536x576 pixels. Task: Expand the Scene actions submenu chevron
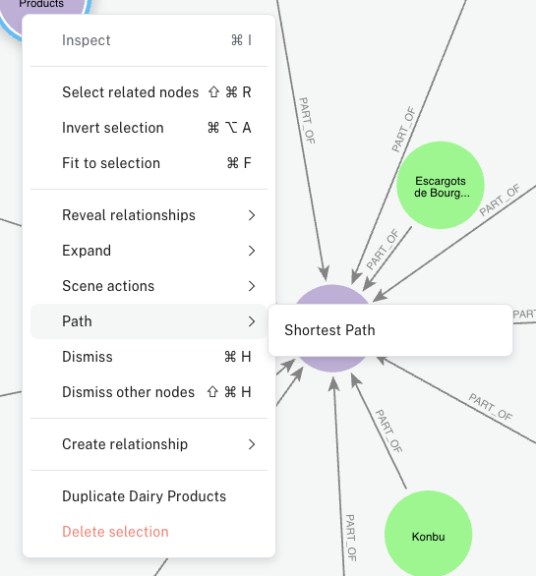[x=252, y=286]
